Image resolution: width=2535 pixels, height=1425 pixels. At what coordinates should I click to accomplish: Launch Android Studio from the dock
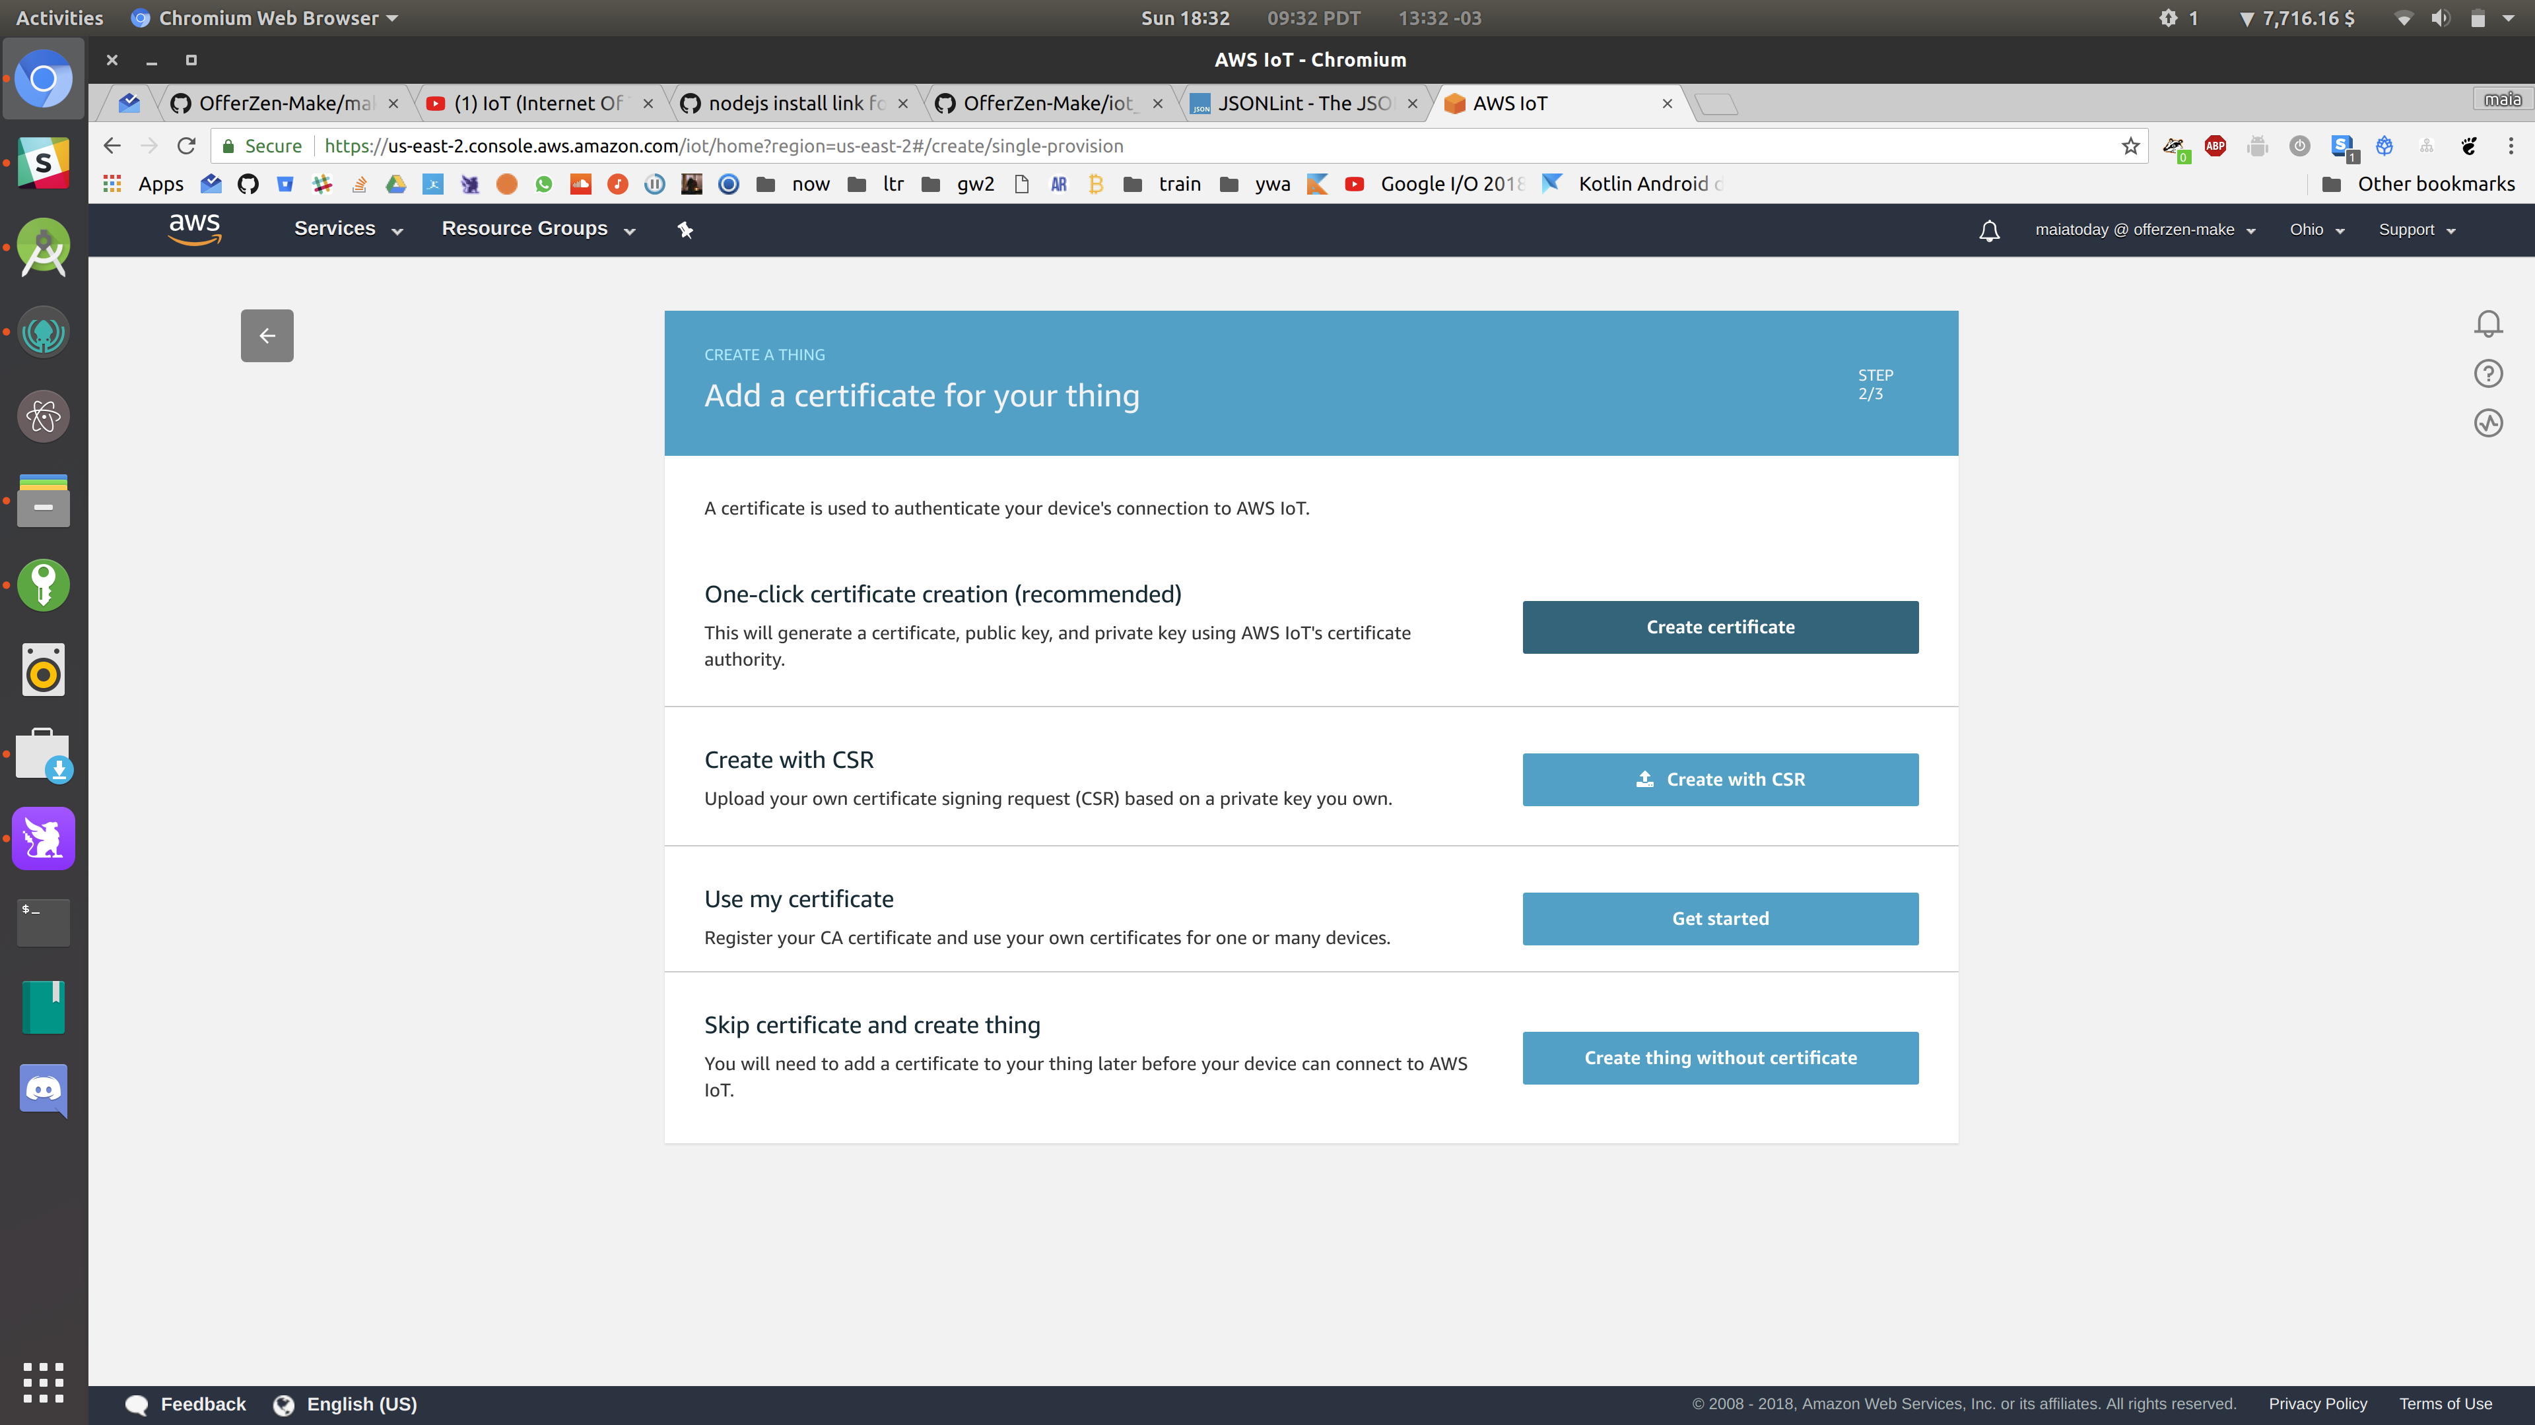(44, 247)
